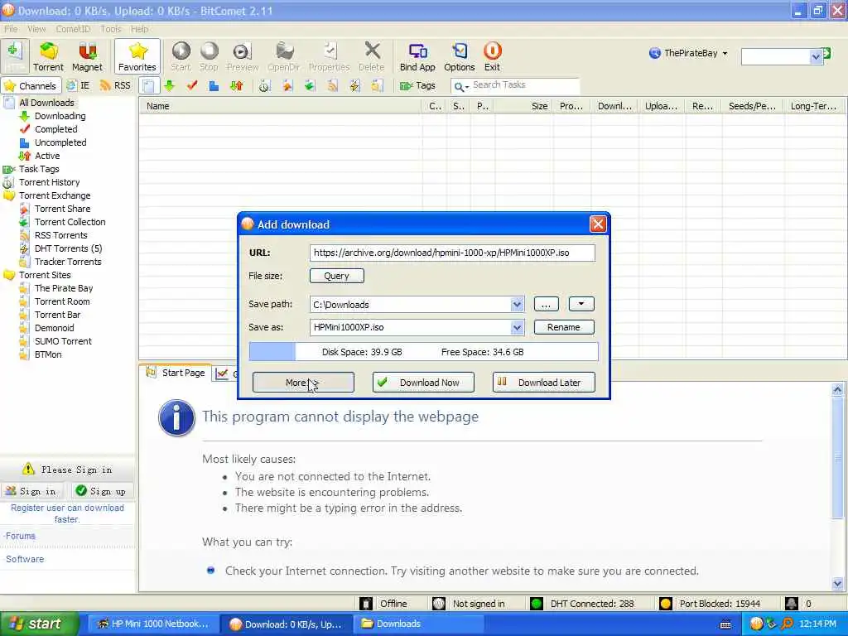Click the Sign up button

point(102,491)
